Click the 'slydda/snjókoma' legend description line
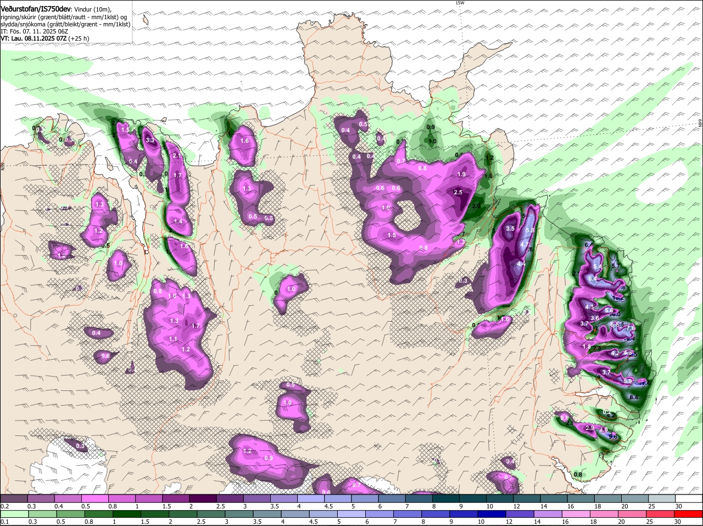The width and height of the screenshot is (703, 526). pos(65,24)
